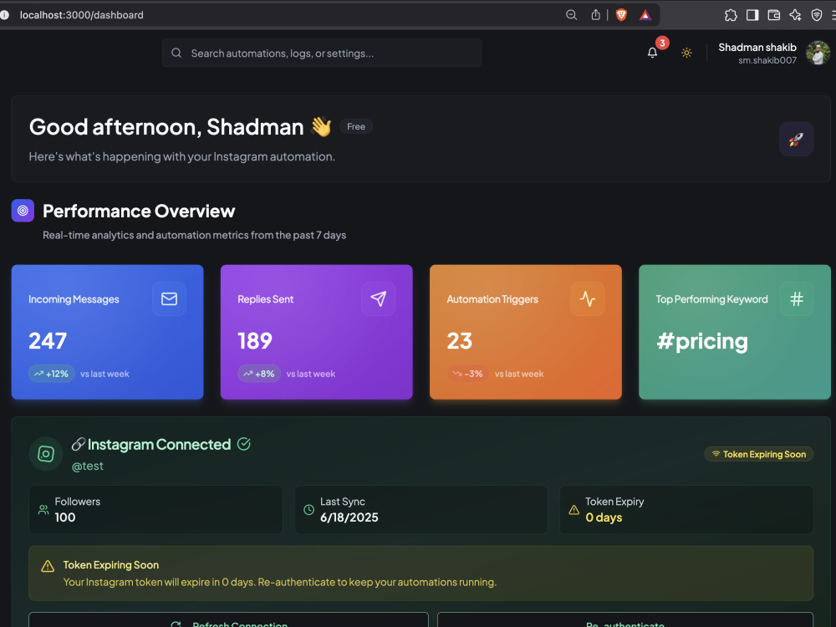Click the Brave VPN shield icon
Viewport: 836px width, 627px height.
coord(816,15)
